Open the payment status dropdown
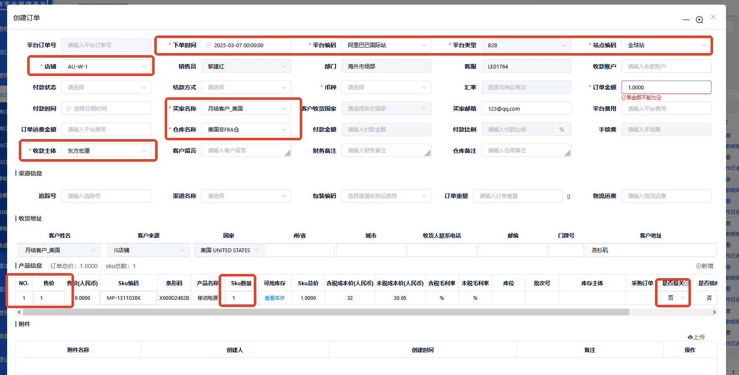Screen dimensions: 739x375 106,87
